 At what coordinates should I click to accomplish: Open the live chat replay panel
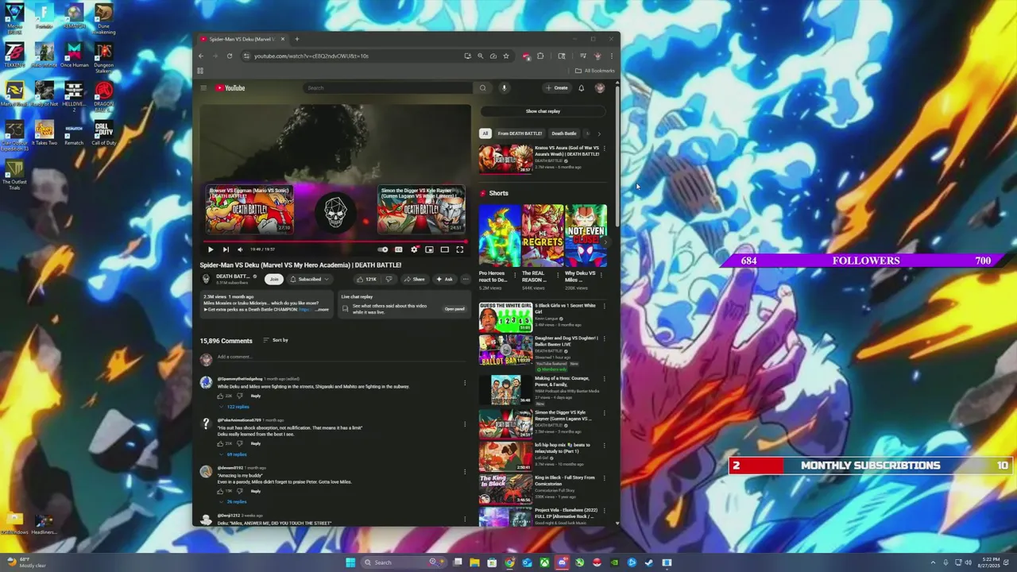coord(454,309)
